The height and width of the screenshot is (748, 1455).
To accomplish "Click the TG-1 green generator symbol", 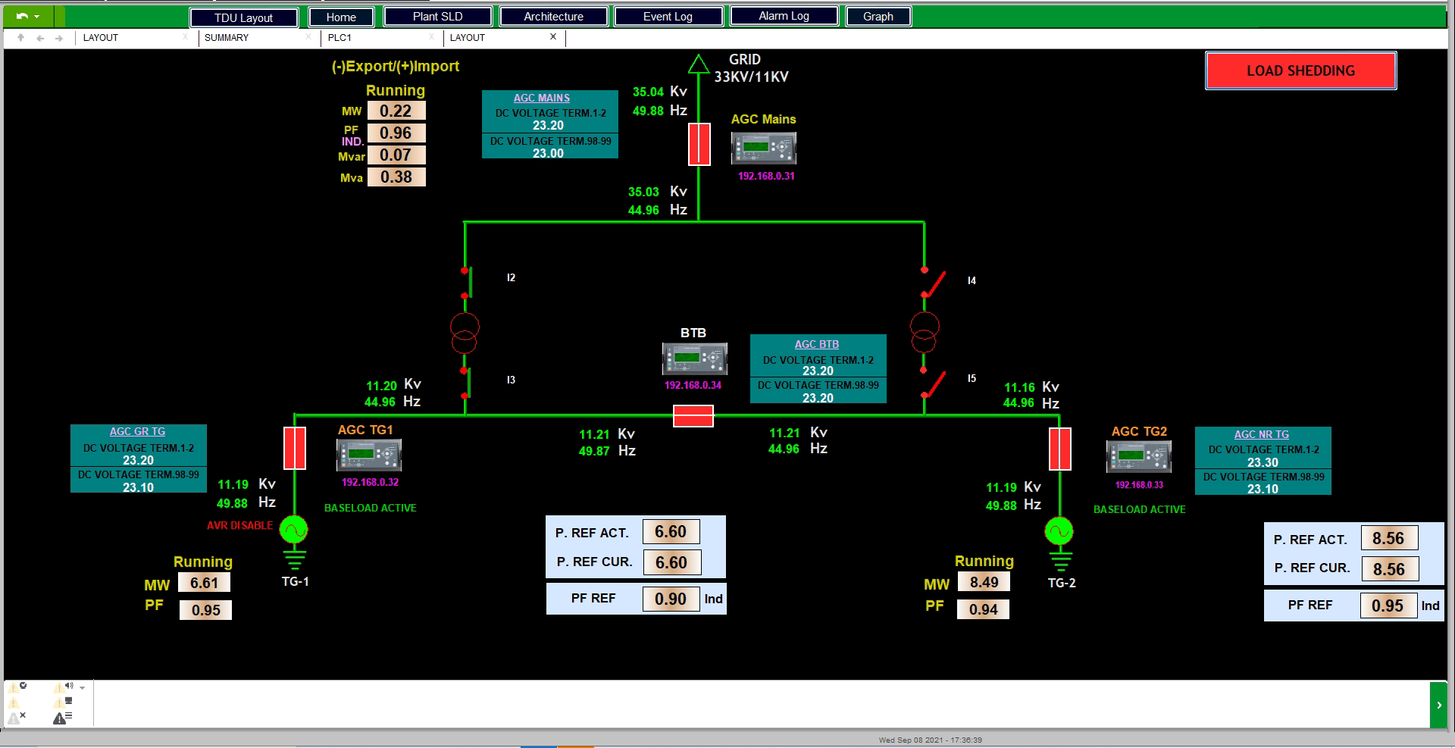I will 294,530.
